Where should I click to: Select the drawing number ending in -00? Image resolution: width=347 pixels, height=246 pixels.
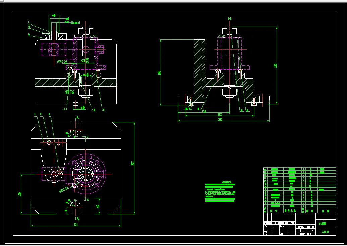(325, 232)
